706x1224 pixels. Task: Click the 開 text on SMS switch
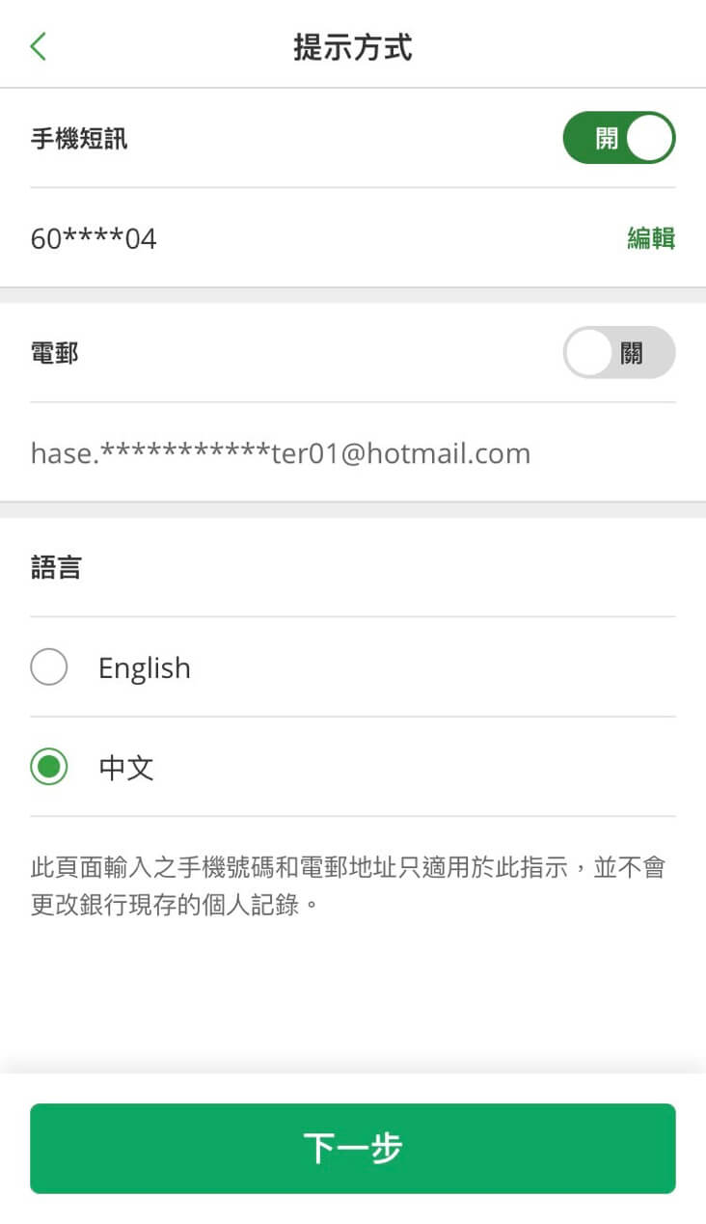tap(607, 138)
